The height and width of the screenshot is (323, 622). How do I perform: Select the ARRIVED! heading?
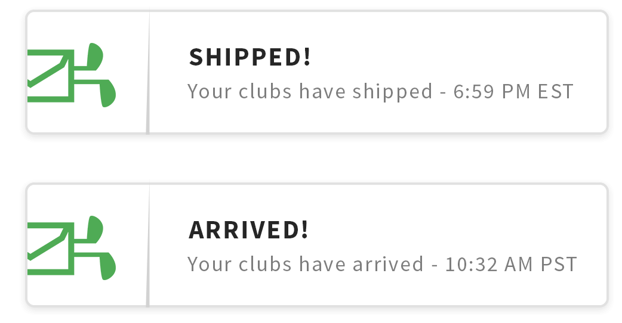248,230
